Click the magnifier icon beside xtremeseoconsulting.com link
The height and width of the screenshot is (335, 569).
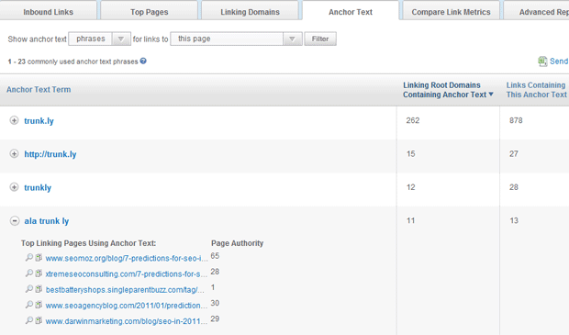(29, 274)
